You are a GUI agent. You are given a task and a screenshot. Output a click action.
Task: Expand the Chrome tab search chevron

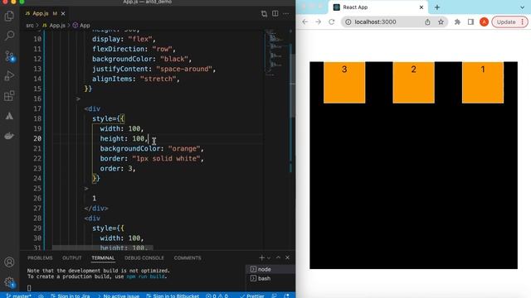click(522, 7)
